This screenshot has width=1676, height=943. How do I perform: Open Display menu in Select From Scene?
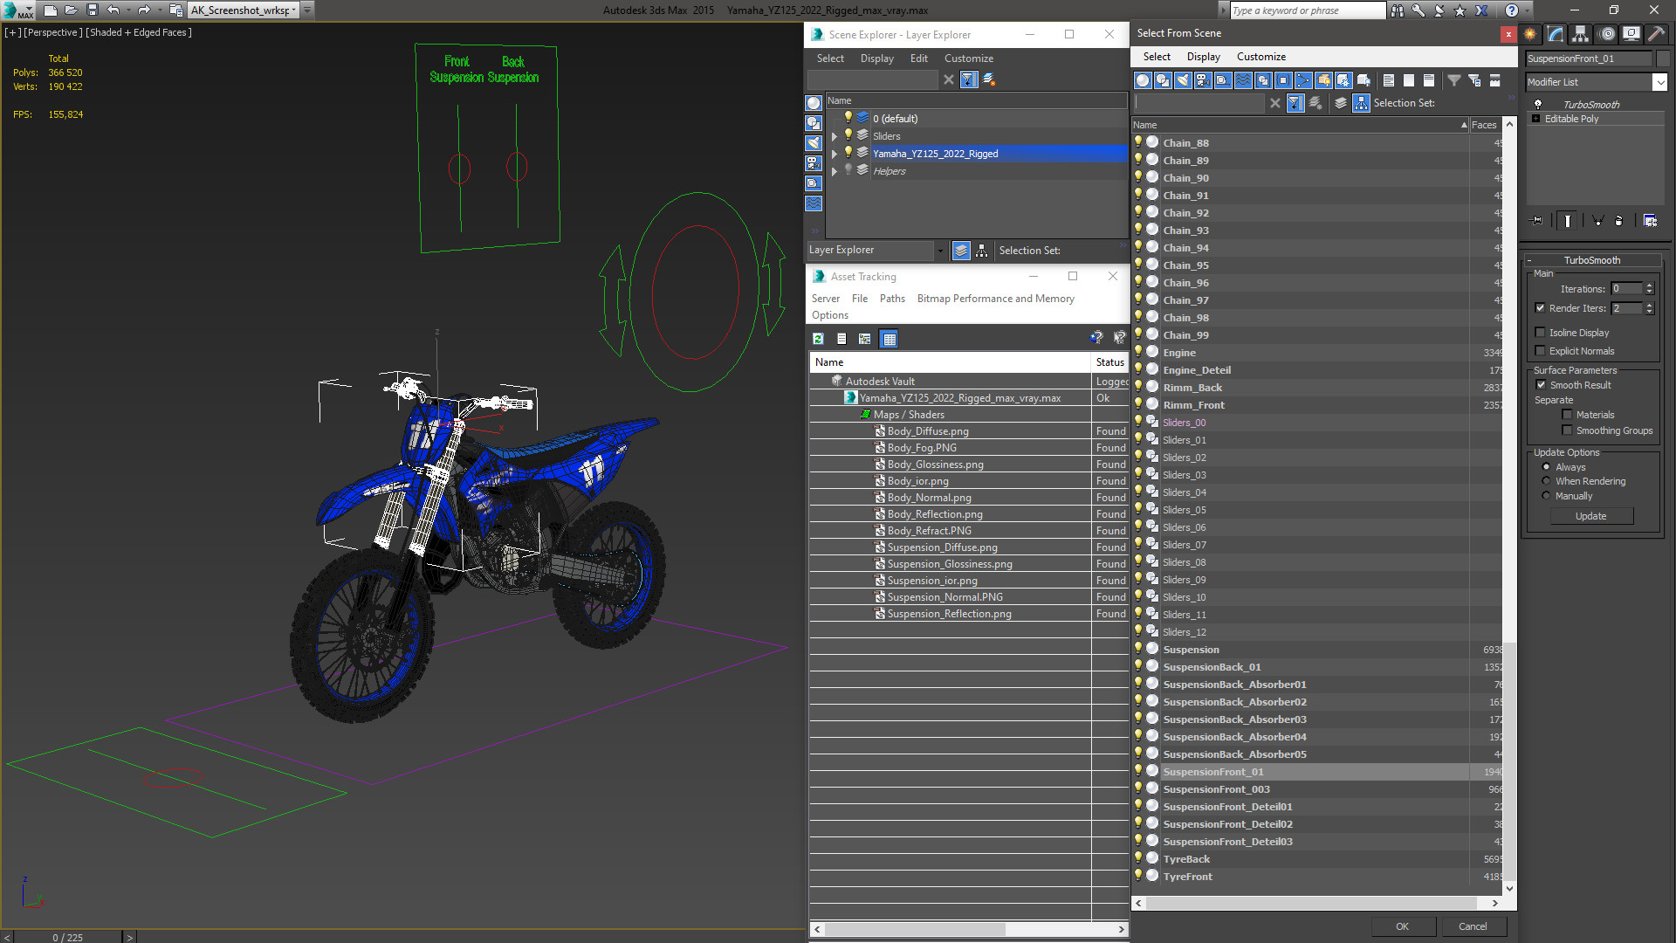1203,57
